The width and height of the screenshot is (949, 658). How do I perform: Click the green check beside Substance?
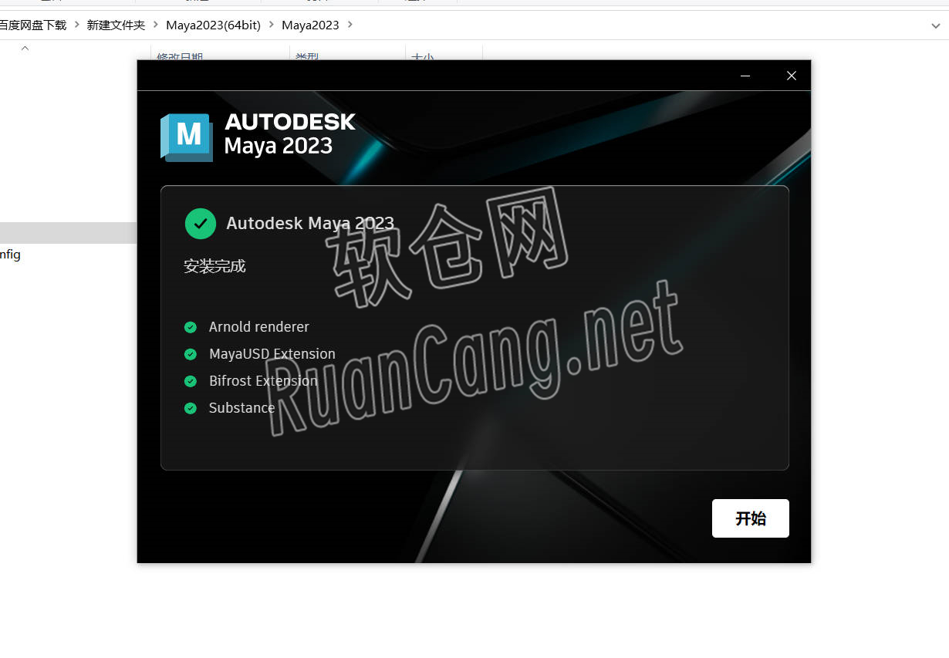191,408
